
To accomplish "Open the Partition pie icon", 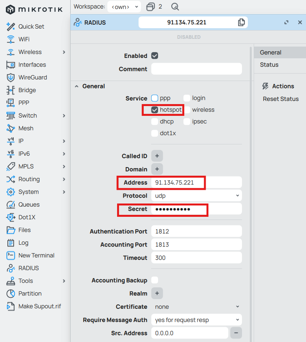I will 11,293.
